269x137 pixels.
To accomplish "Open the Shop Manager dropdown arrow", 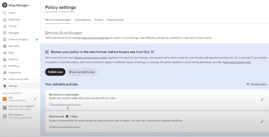I will click(x=30, y=5).
